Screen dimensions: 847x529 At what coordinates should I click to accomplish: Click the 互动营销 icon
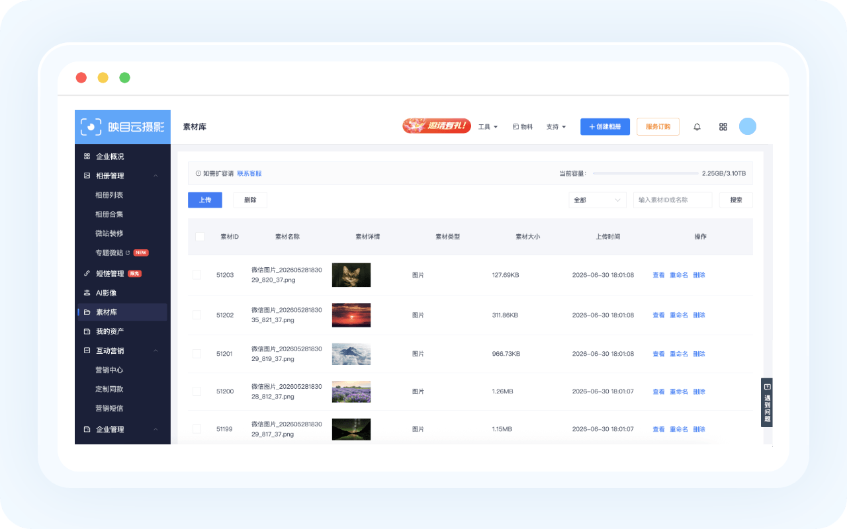coord(87,350)
